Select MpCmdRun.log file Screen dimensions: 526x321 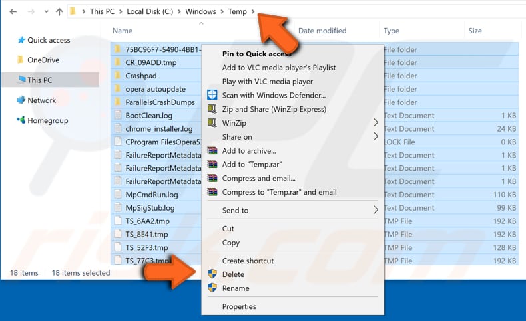(152, 195)
